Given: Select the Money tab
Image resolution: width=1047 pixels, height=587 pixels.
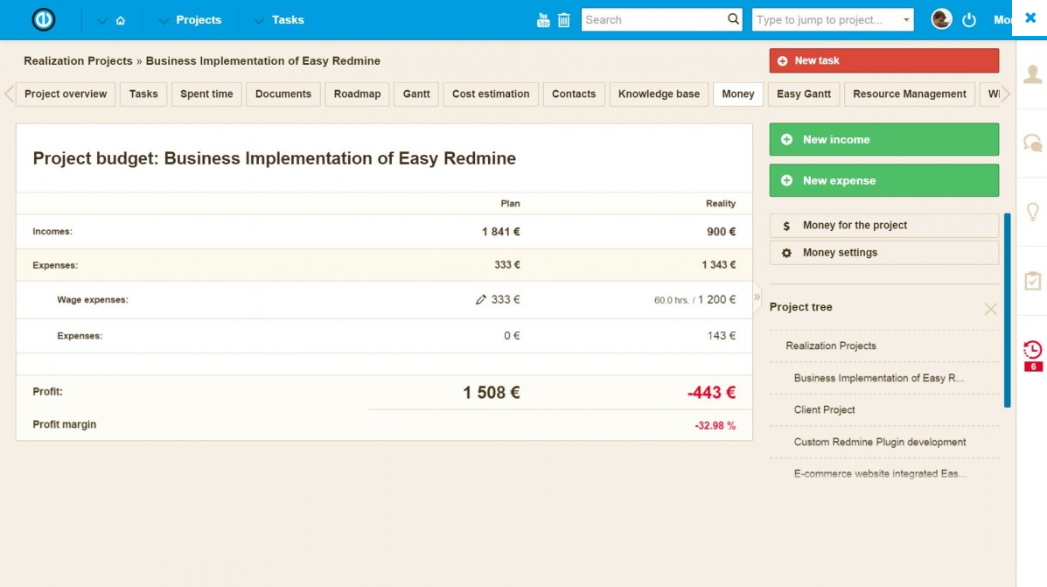Looking at the screenshot, I should point(738,94).
